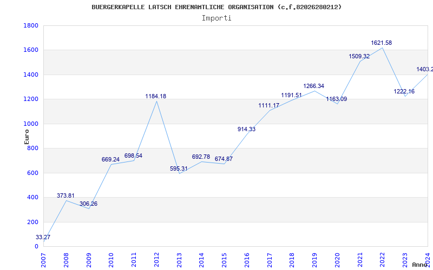This screenshot has height=270, width=433.
Task: Click the 1400 y-axis value
Action: pos(31,75)
